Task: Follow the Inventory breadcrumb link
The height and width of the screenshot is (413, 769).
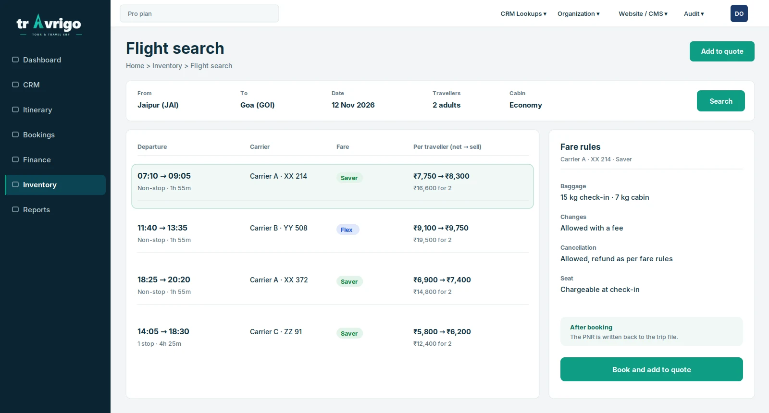Action: [167, 66]
